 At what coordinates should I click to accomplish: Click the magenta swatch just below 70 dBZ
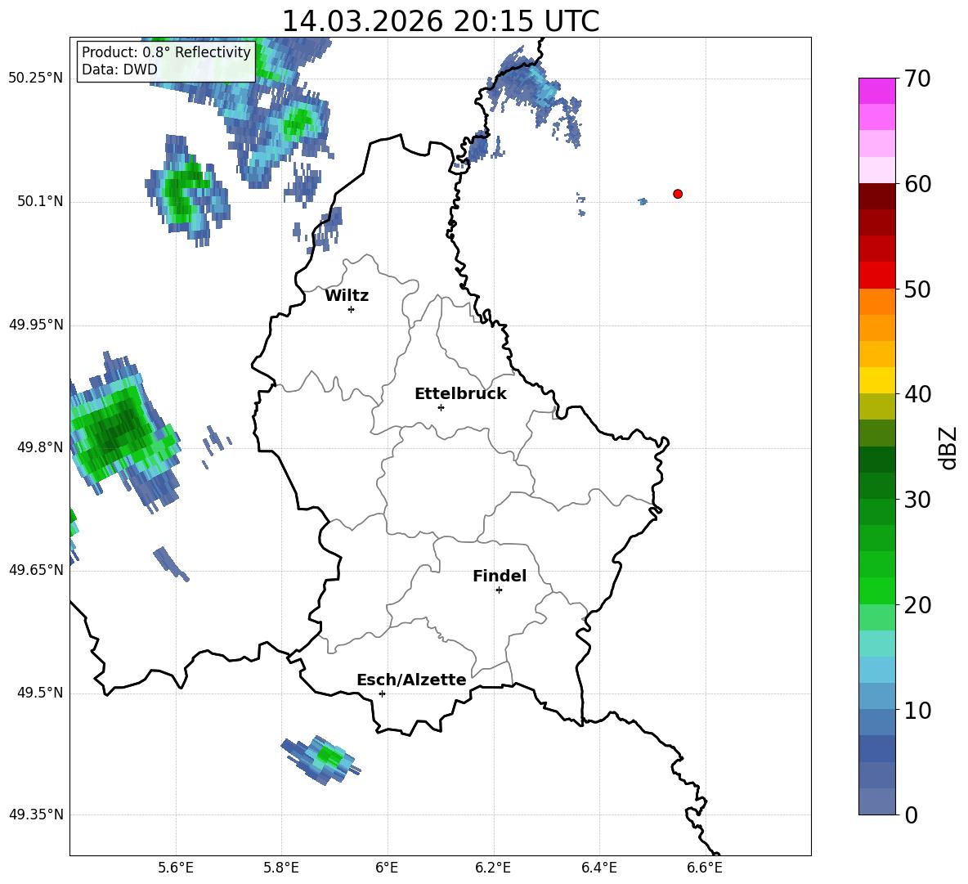tap(876, 92)
